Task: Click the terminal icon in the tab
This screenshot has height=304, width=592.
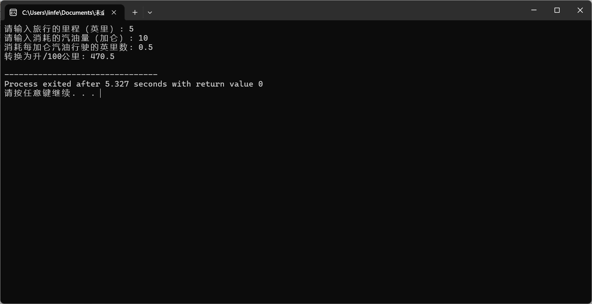Action: click(13, 12)
